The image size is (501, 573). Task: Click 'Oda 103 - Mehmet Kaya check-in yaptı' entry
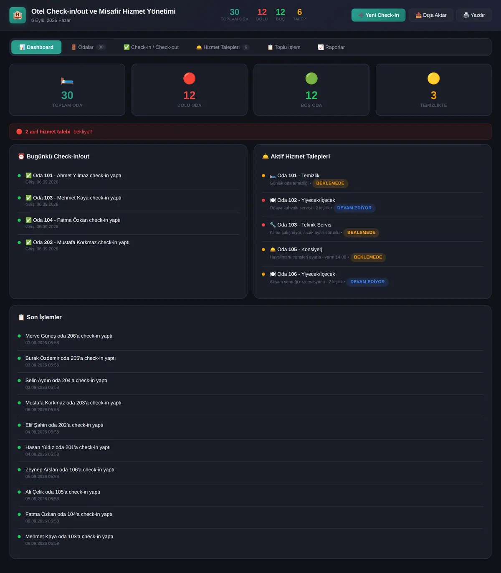tap(128, 201)
